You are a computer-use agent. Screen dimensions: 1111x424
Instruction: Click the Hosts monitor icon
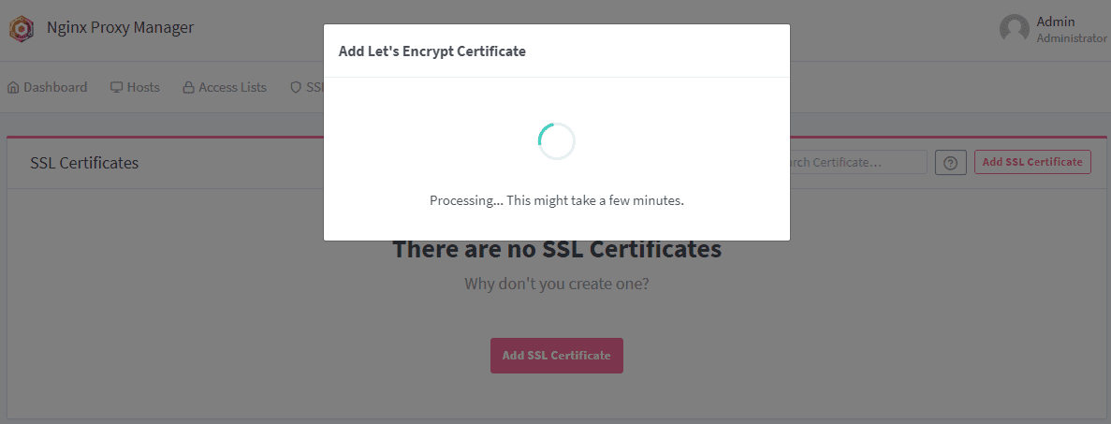(117, 88)
